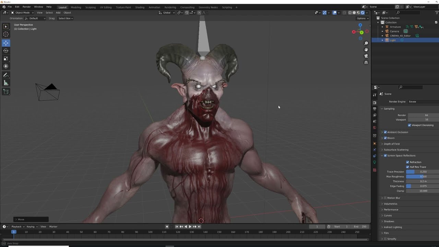This screenshot has width=439, height=247.
Task: Adjust the Trace Precision slider
Action: point(423,172)
